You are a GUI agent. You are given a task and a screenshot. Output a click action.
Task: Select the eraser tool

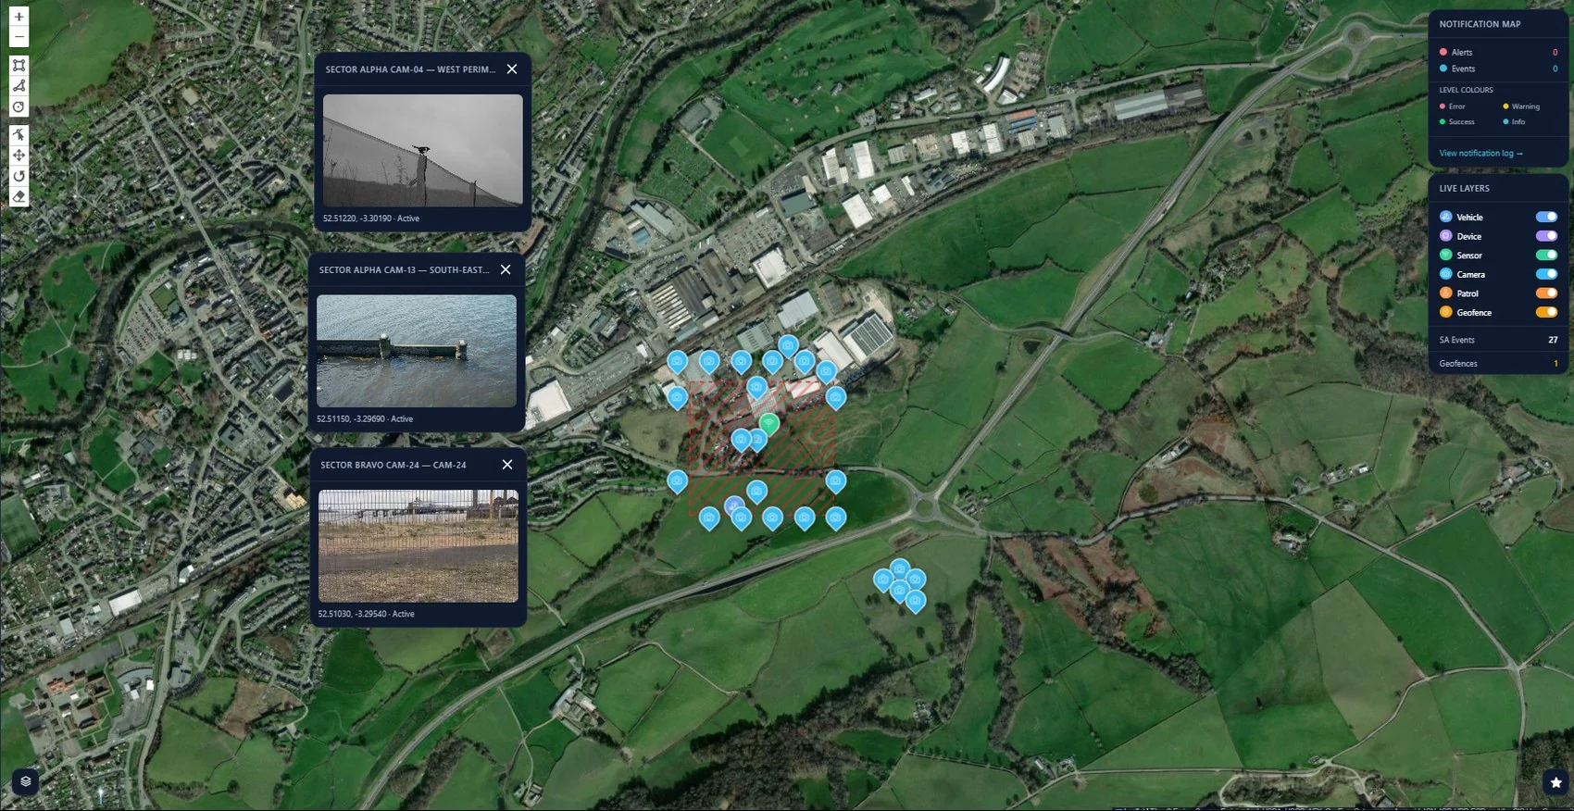pyautogui.click(x=19, y=196)
